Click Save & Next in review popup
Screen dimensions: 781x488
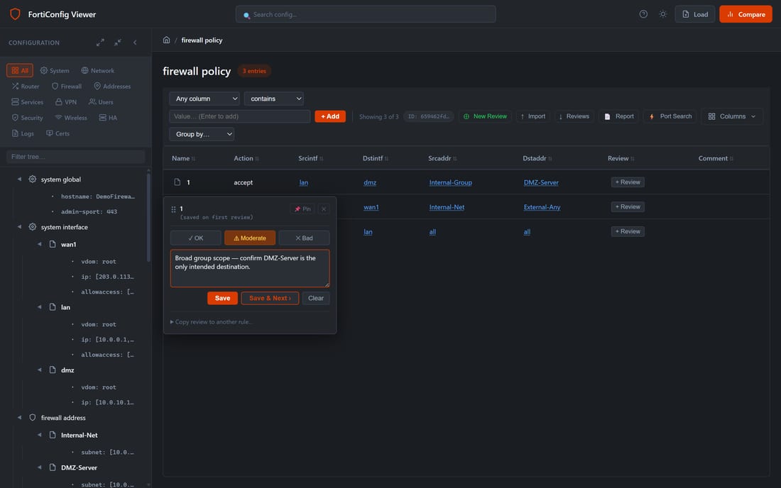pyautogui.click(x=270, y=298)
